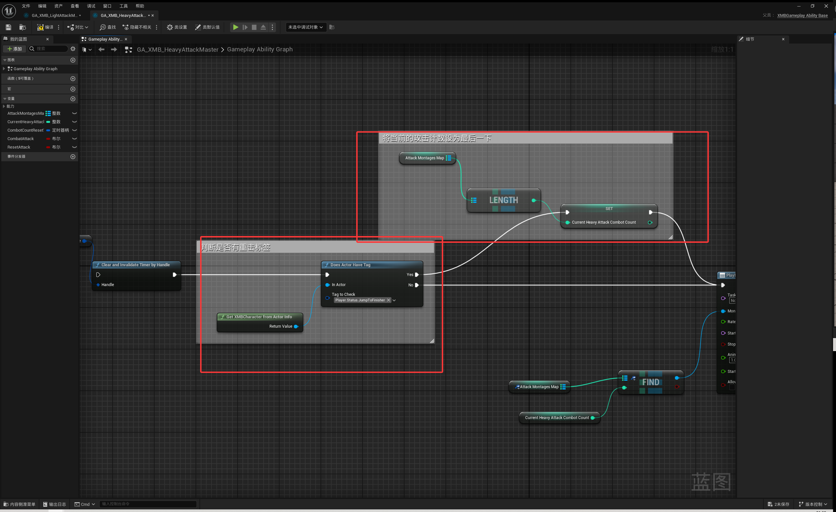
Task: Click the console command input field
Action: (x=148, y=504)
